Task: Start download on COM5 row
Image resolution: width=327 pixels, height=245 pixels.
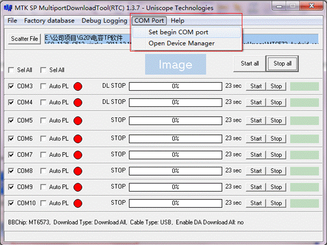Action: pos(256,121)
